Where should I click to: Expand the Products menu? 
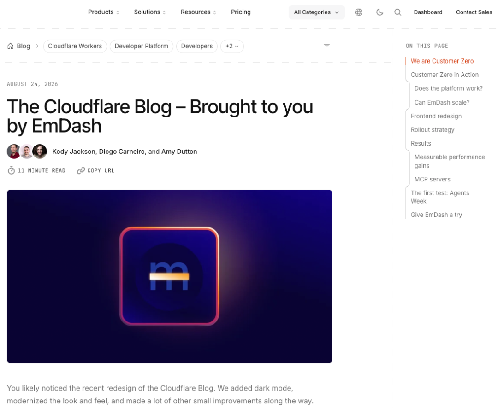point(104,12)
